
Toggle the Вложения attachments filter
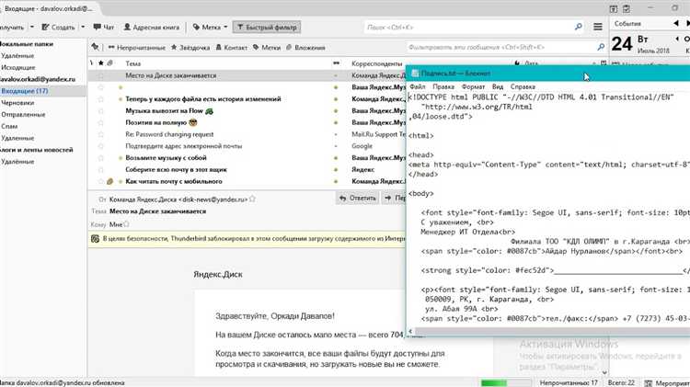305,48
